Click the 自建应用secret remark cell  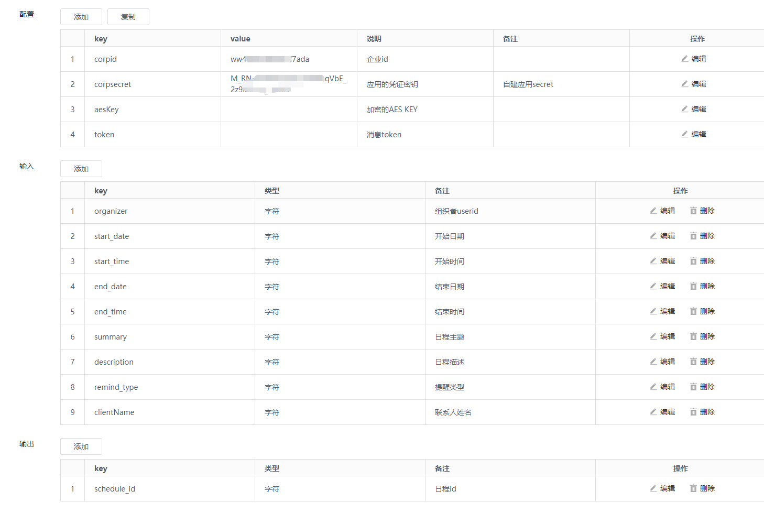[x=561, y=84]
